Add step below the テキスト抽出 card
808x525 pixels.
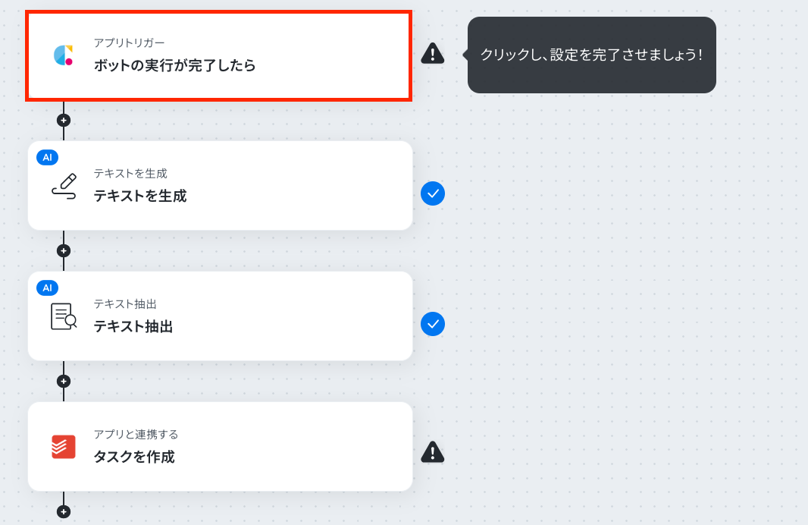coord(64,381)
